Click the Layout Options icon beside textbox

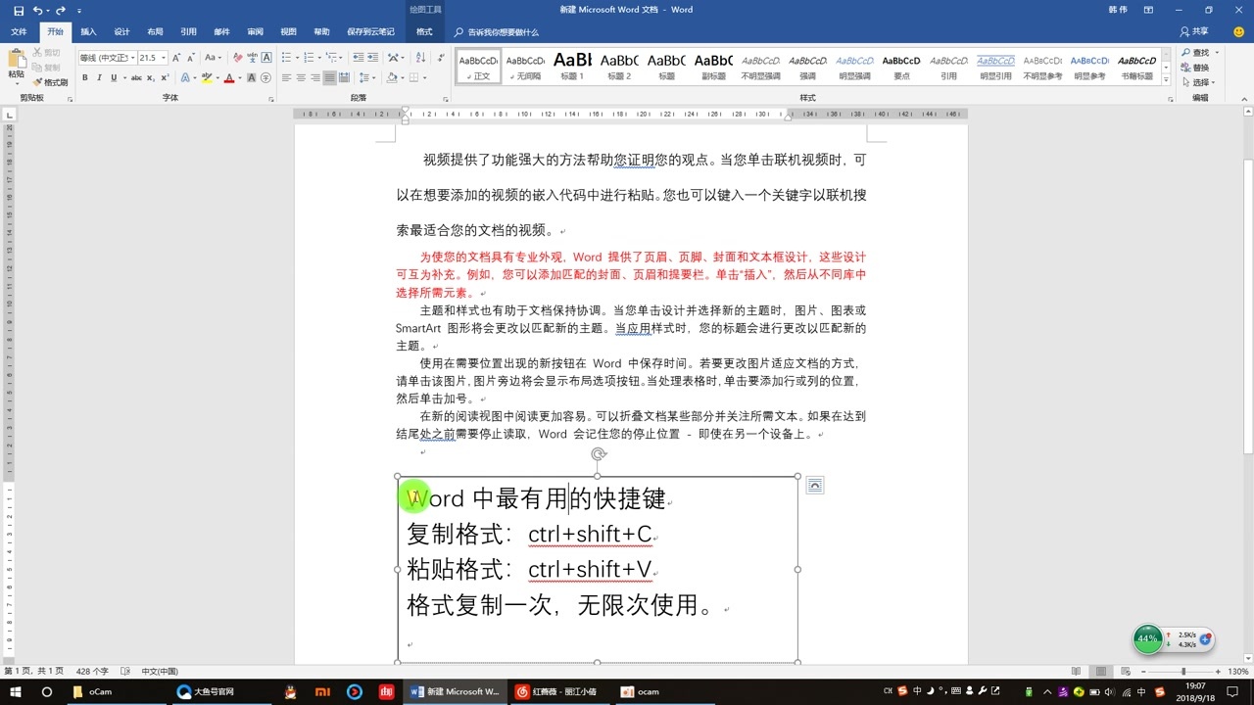814,486
